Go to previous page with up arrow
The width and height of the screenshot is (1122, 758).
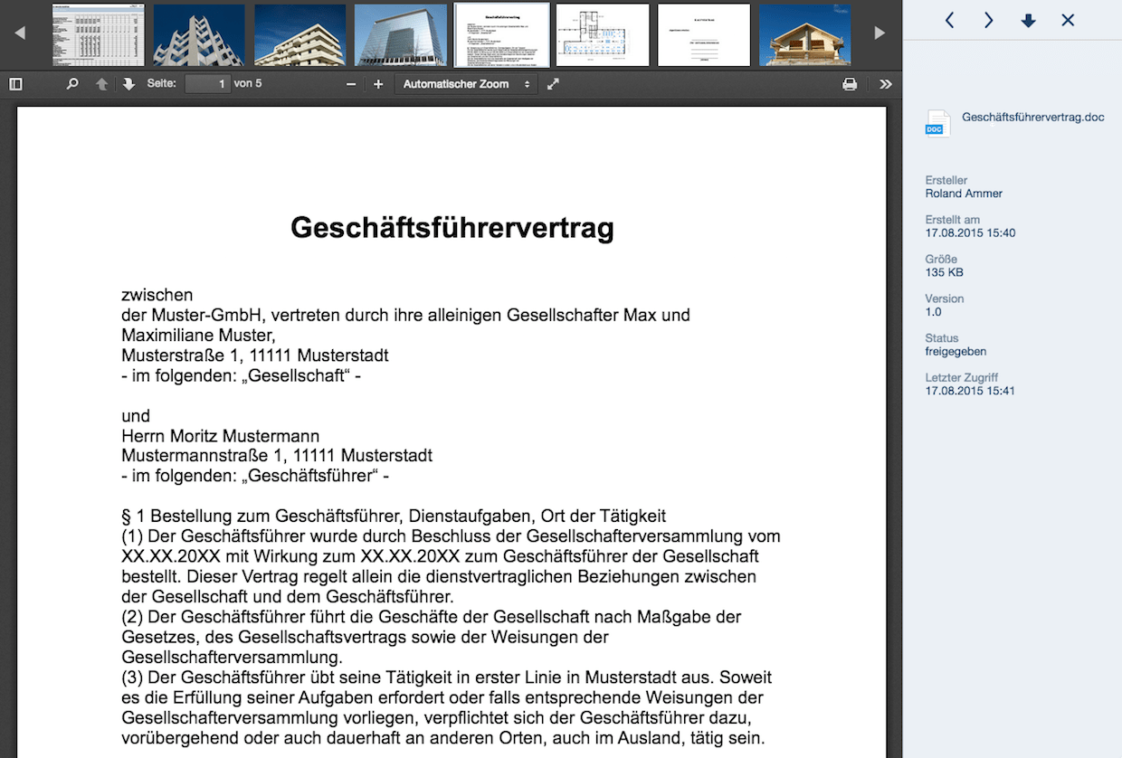101,84
